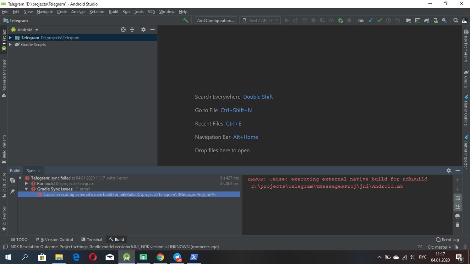Open Build panel settings gear
This screenshot has width=470, height=264.
[449, 171]
